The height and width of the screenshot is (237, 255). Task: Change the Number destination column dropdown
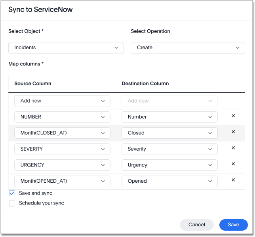click(x=169, y=117)
